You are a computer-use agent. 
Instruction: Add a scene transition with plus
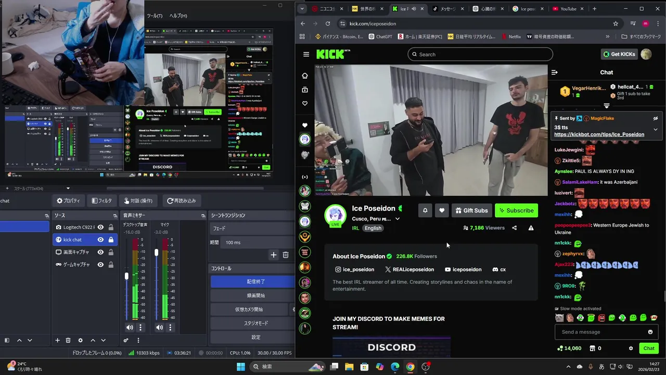click(x=274, y=255)
